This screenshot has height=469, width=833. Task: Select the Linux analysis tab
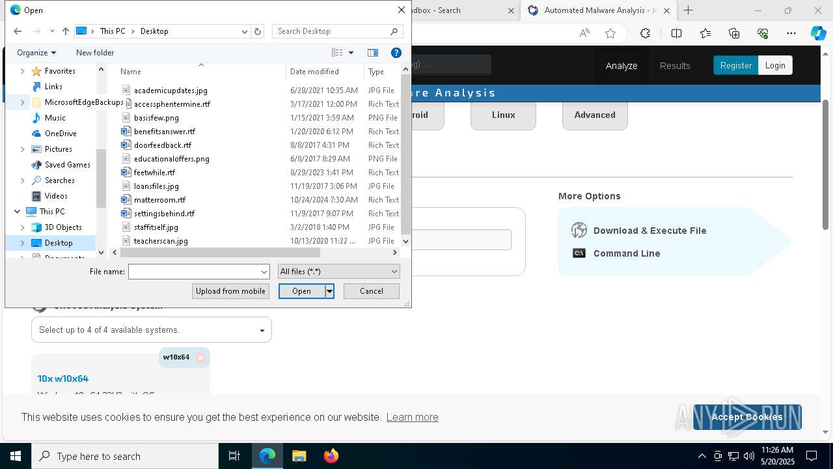click(503, 115)
